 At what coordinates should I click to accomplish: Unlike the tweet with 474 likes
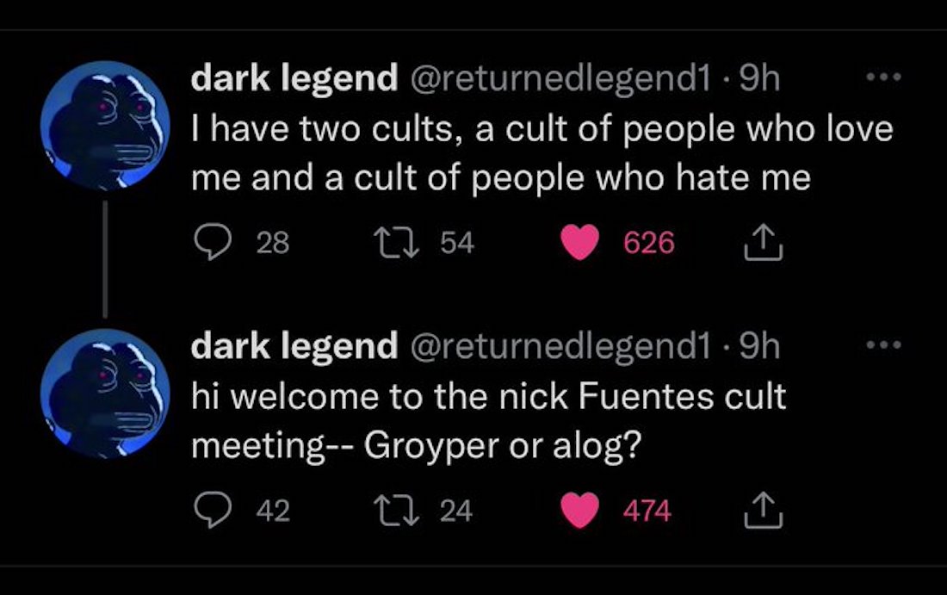click(x=580, y=511)
